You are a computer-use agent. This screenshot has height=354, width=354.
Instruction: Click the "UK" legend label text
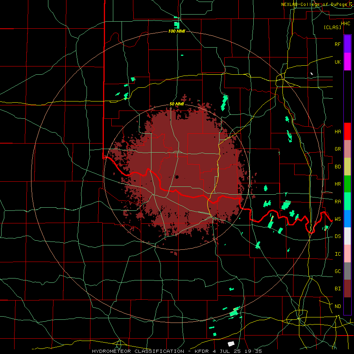point(337,62)
